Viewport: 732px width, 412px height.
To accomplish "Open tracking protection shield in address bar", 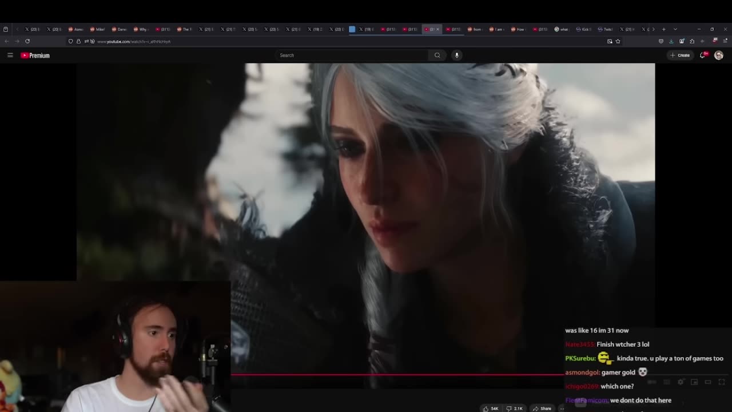I will [x=71, y=41].
